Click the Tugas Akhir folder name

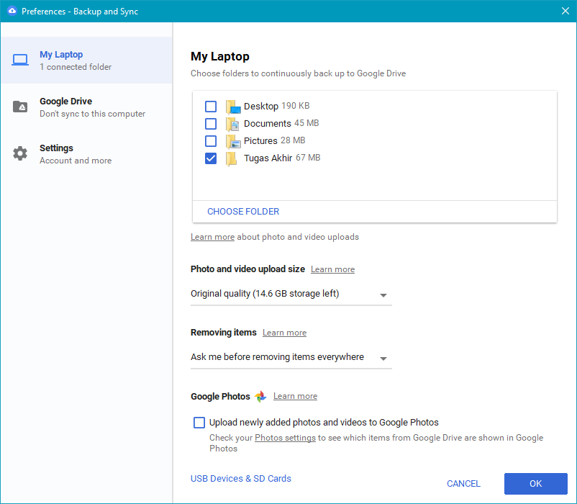(x=268, y=158)
